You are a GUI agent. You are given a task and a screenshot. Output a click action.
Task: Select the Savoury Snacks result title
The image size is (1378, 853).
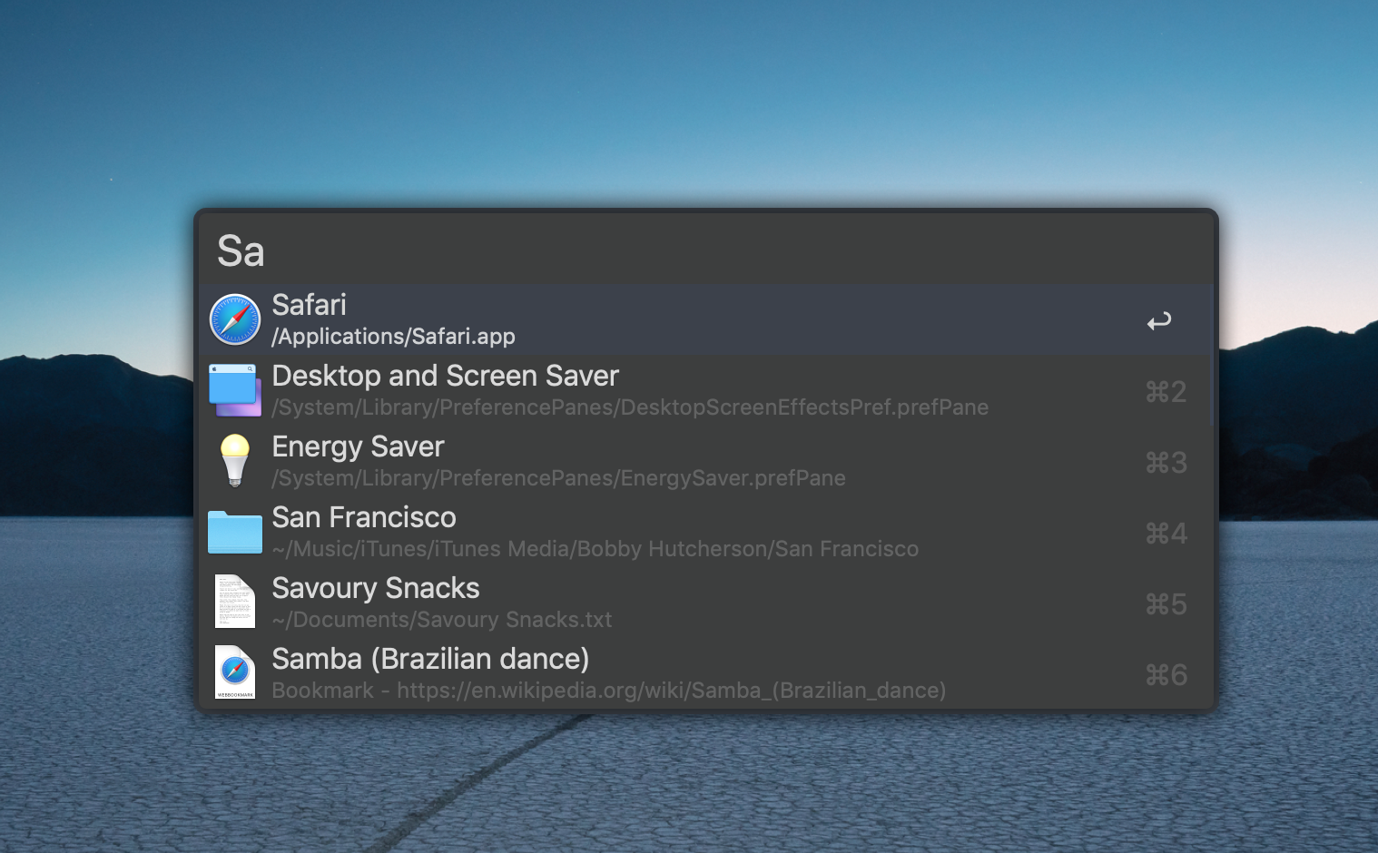coord(375,588)
